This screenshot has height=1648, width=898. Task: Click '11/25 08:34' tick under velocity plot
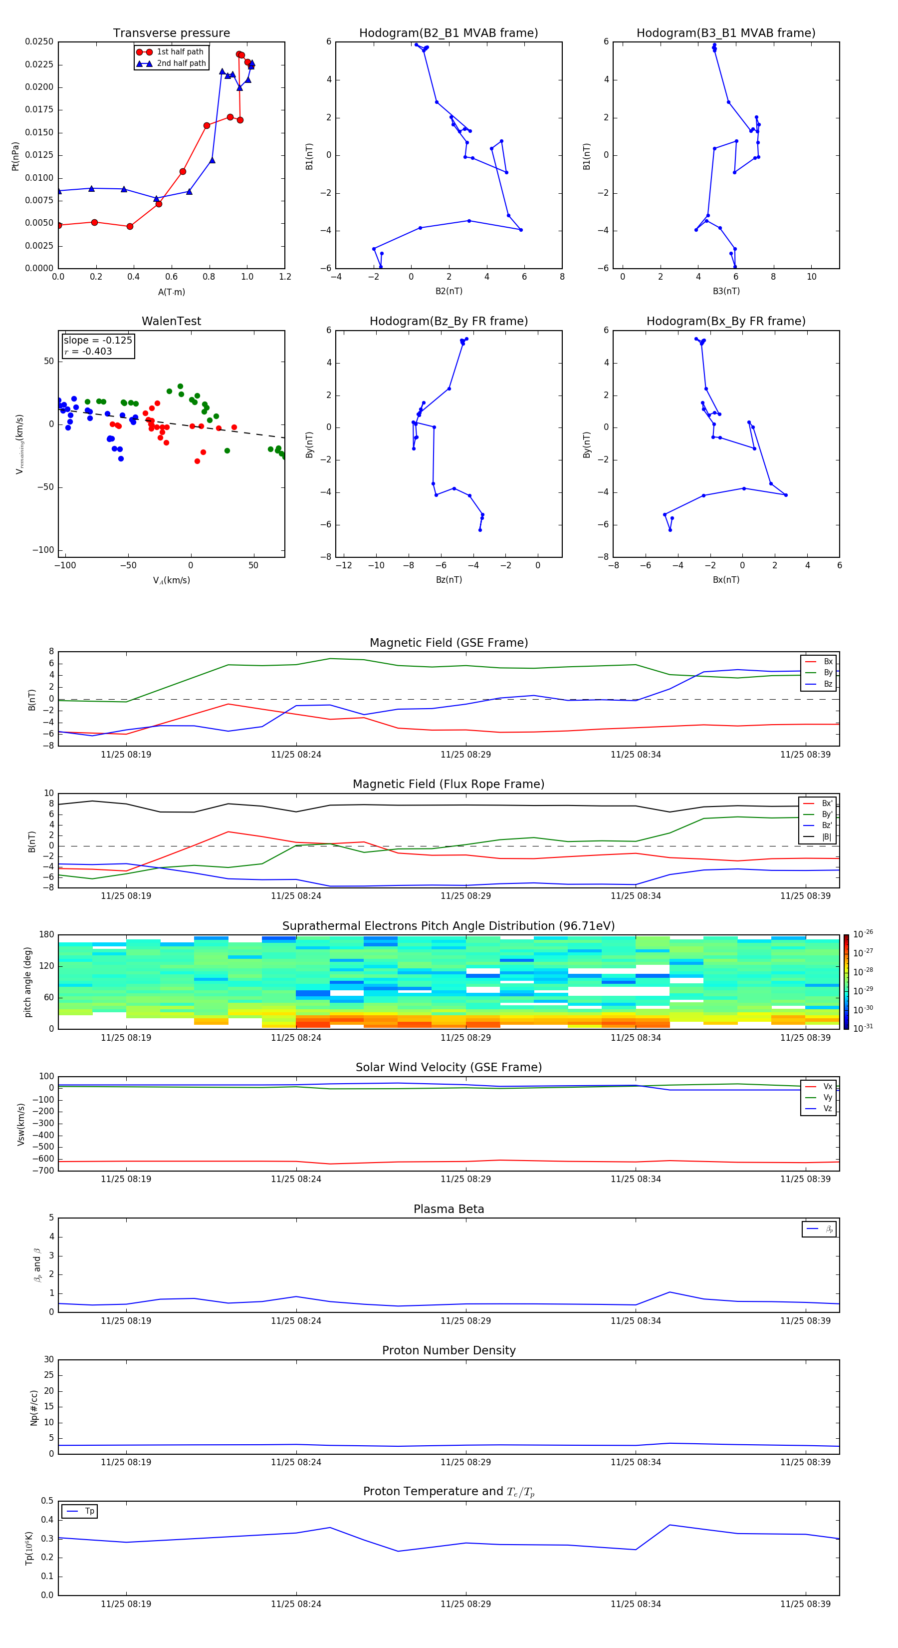click(x=635, y=1179)
